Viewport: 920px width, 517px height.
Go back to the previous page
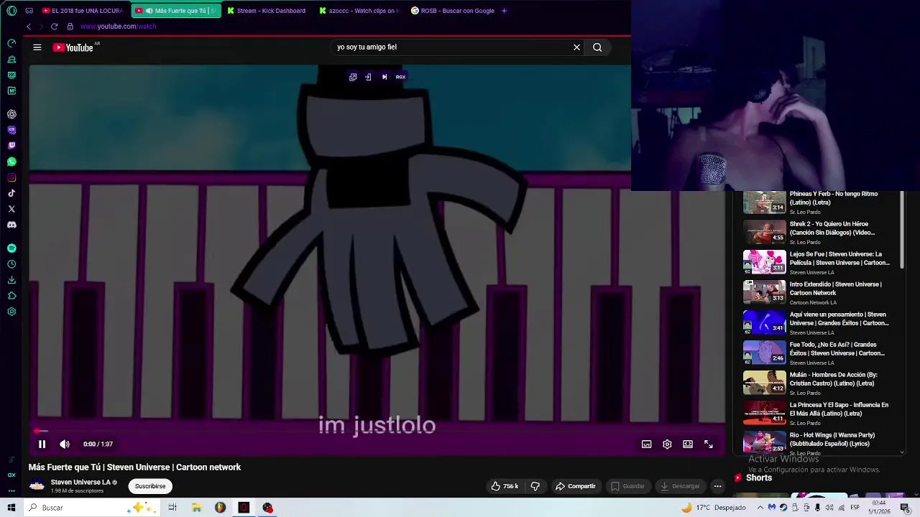[29, 27]
